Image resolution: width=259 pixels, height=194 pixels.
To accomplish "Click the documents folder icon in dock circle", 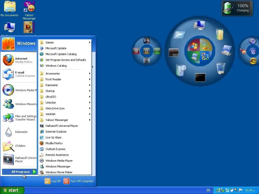I will pos(220,34).
